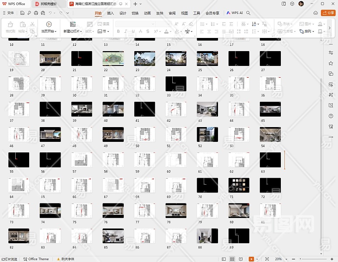Click the WPS AI button
Screen dimensions: 338x262
[x=235, y=13]
